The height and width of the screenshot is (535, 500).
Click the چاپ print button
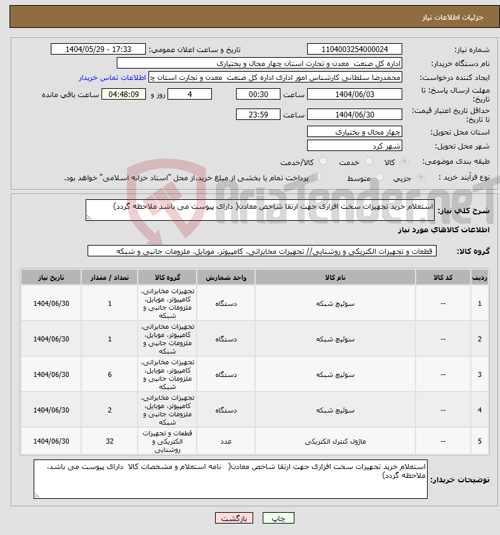pyautogui.click(x=279, y=518)
